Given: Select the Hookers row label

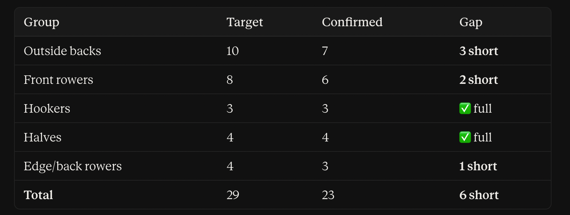Looking at the screenshot, I should click(x=47, y=109).
